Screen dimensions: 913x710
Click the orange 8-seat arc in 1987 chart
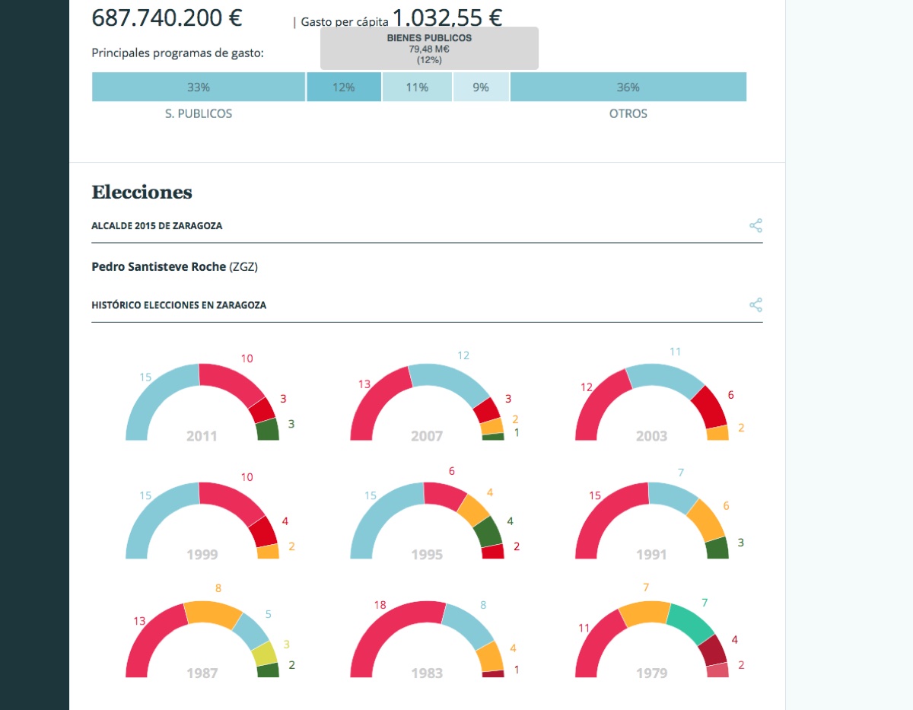click(215, 613)
